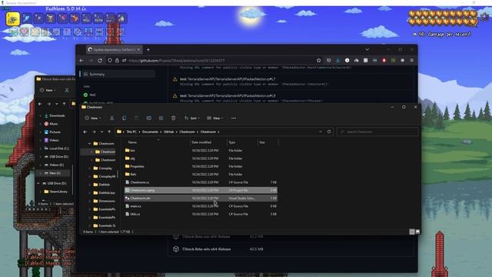The height and width of the screenshot is (277, 492).
Task: Open address bar history dropdown in Chestroom explorer
Action: [321, 132]
